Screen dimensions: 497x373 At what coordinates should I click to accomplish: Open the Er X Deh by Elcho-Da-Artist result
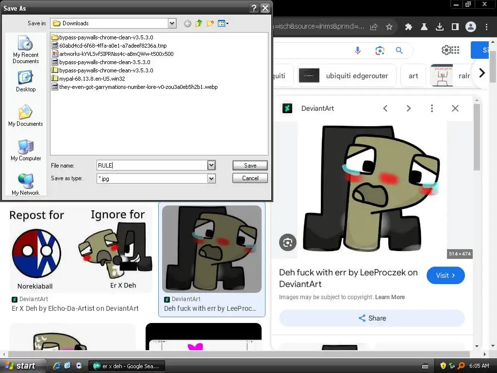[81, 249]
